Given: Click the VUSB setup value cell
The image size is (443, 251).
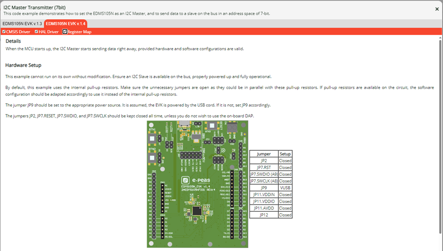Looking at the screenshot, I should (x=285, y=188).
